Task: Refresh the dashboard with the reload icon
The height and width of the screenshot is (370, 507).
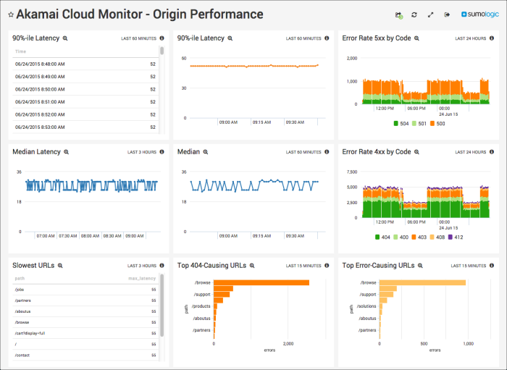Action: point(414,14)
